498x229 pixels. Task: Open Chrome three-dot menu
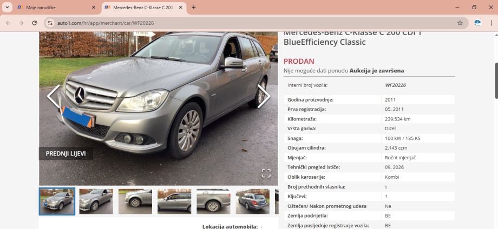pyautogui.click(x=491, y=23)
